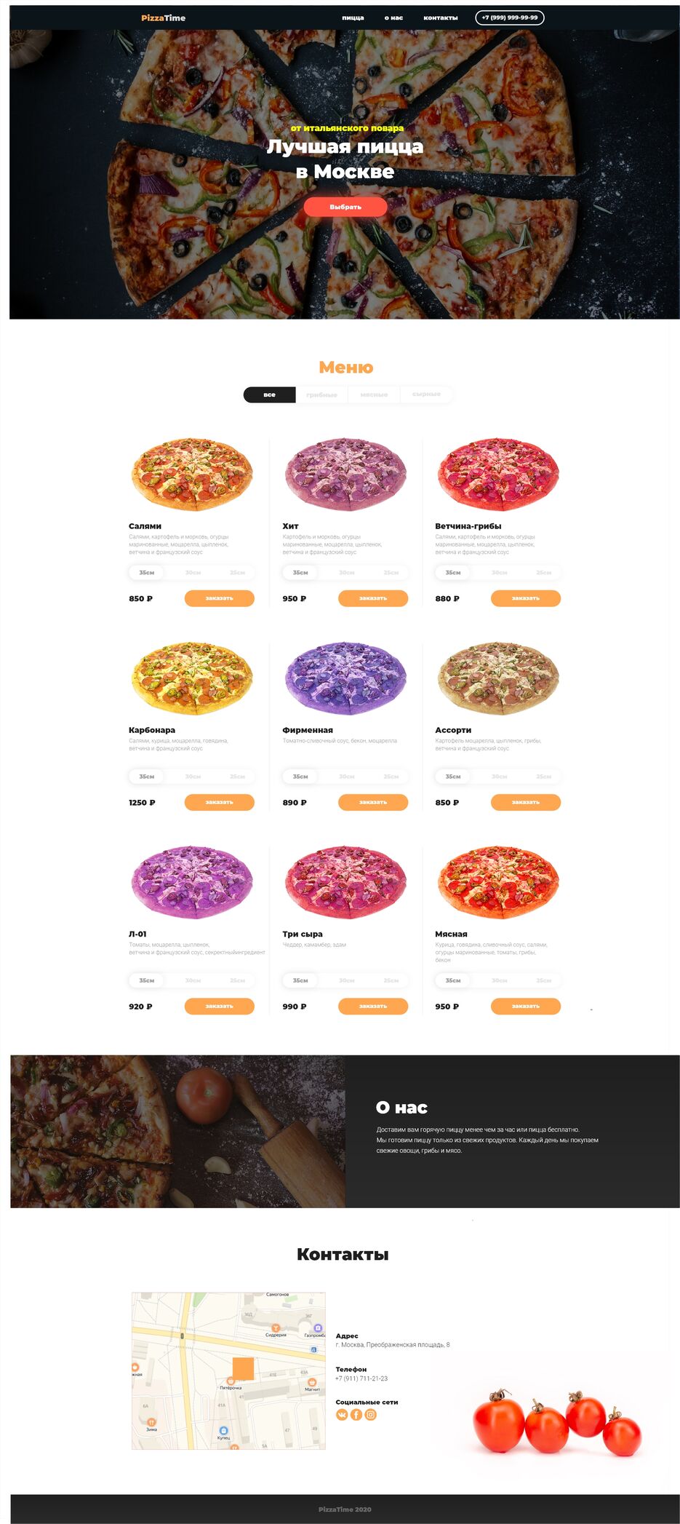
Task: Click the red Выбрать hero button
Action: (x=345, y=207)
